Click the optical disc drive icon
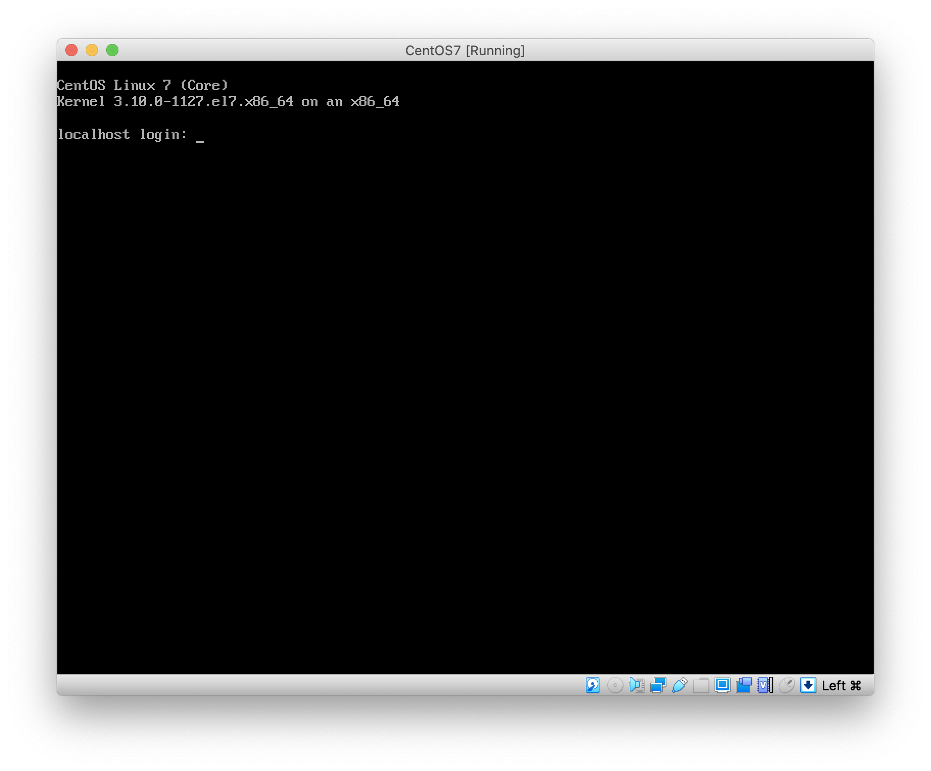Screen dimensions: 931x771 (x=615, y=685)
